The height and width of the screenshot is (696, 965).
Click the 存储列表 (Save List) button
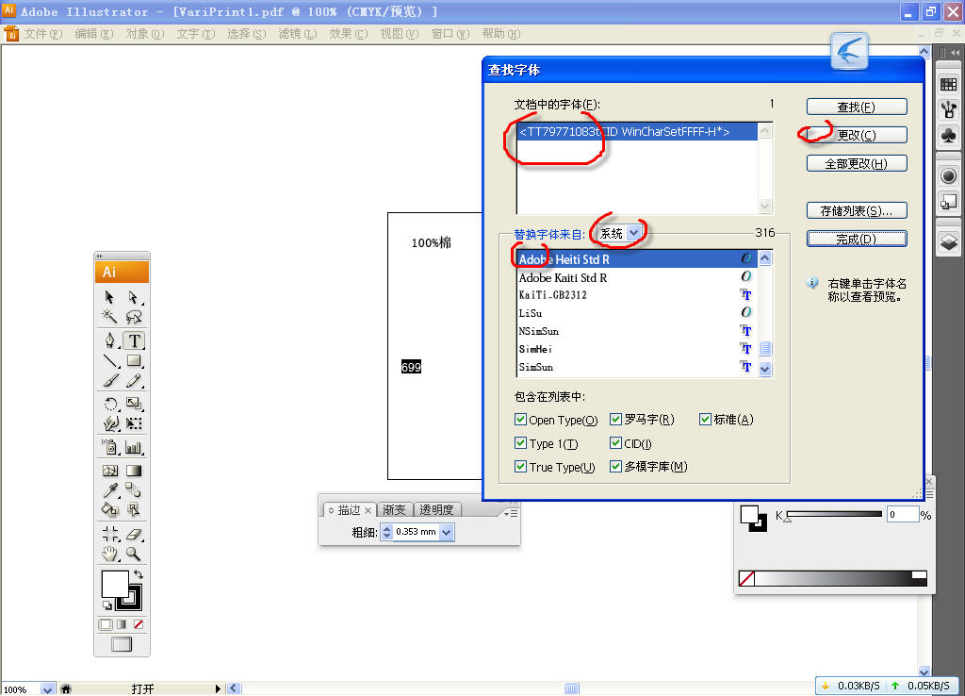pyautogui.click(x=857, y=210)
